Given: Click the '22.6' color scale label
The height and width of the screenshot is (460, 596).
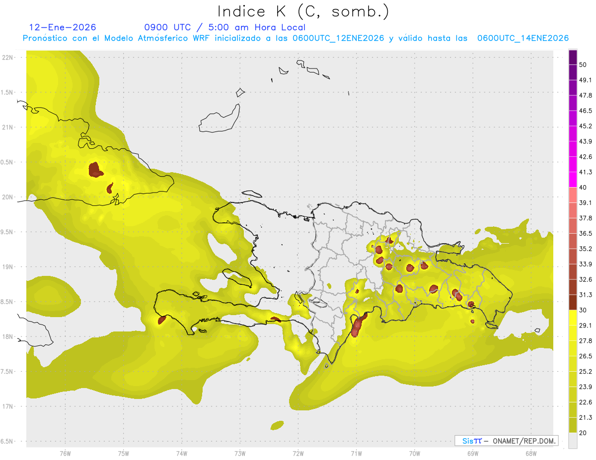Looking at the screenshot, I should (586, 402).
